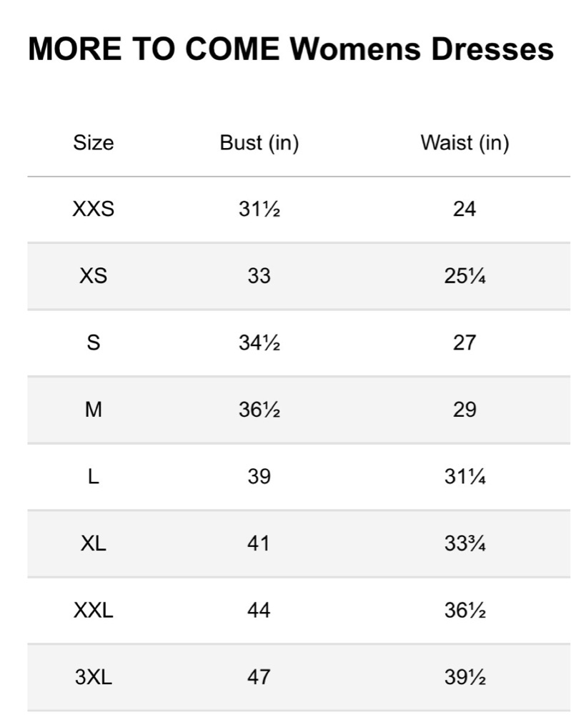571x715 pixels.
Task: Select the 3XL size cell
Action: coord(94,676)
